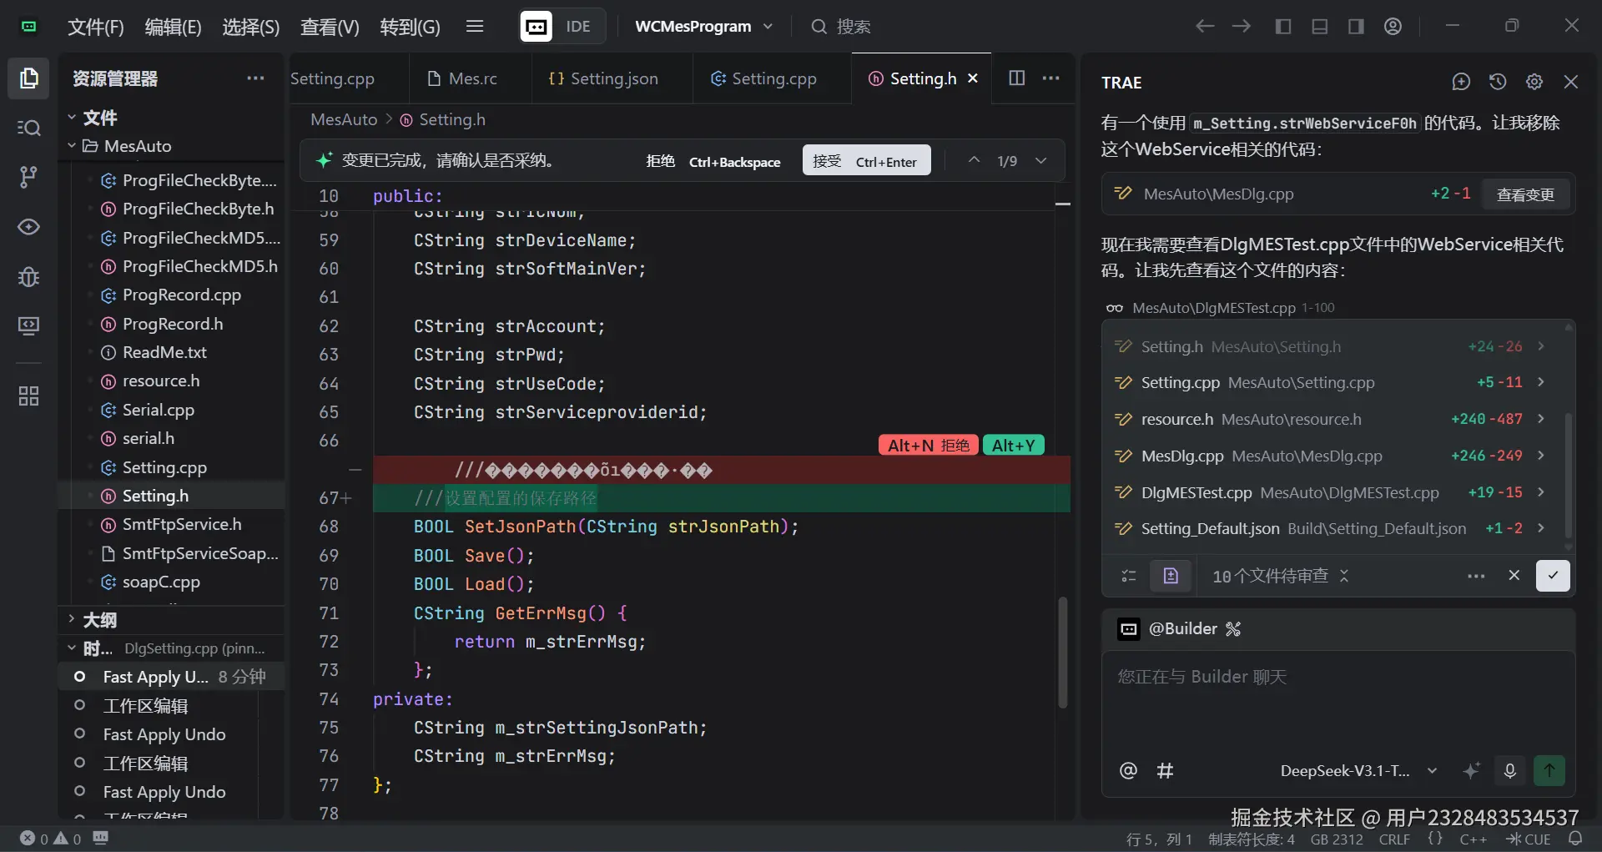Click the microphone voice input icon
The image size is (1602, 852).
click(1509, 770)
